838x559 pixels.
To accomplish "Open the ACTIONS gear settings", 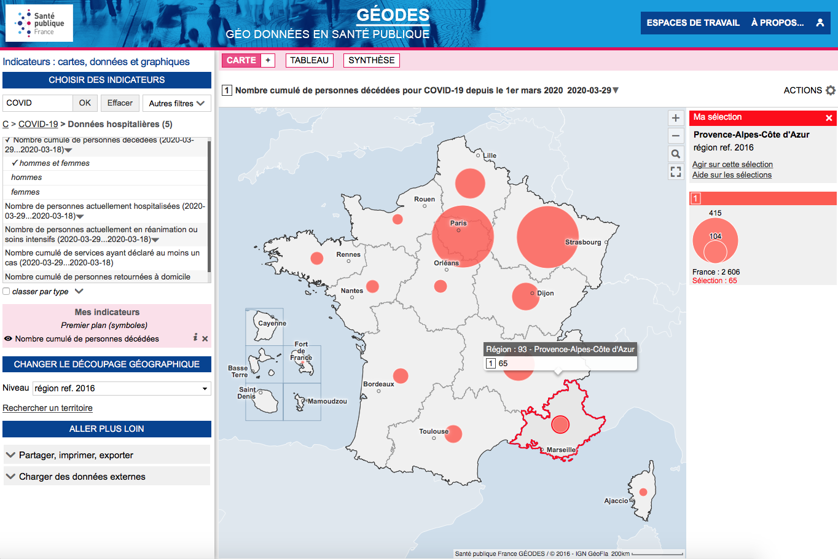I will tap(831, 90).
